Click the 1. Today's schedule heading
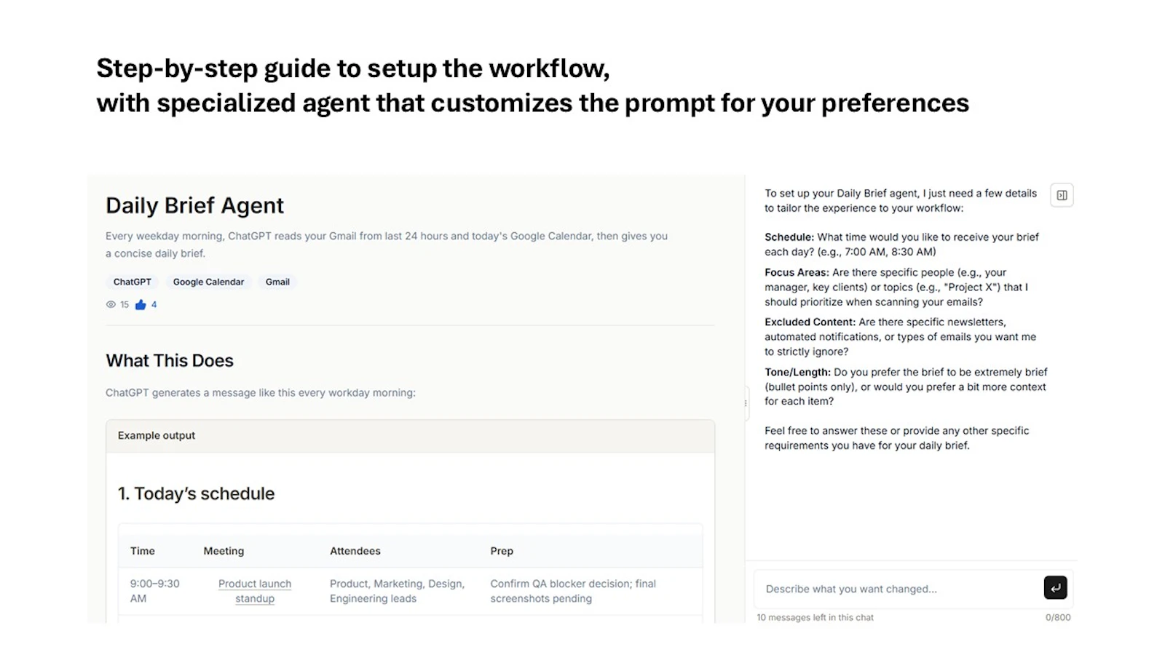This screenshot has width=1165, height=655. [197, 493]
